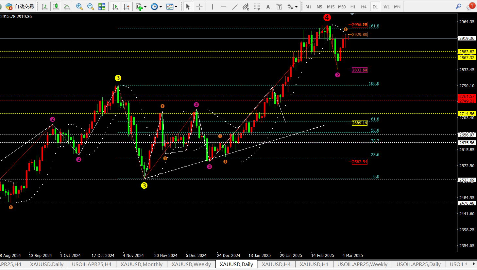Click the chart shift triangle marker
477x270 pixels.
352,14
